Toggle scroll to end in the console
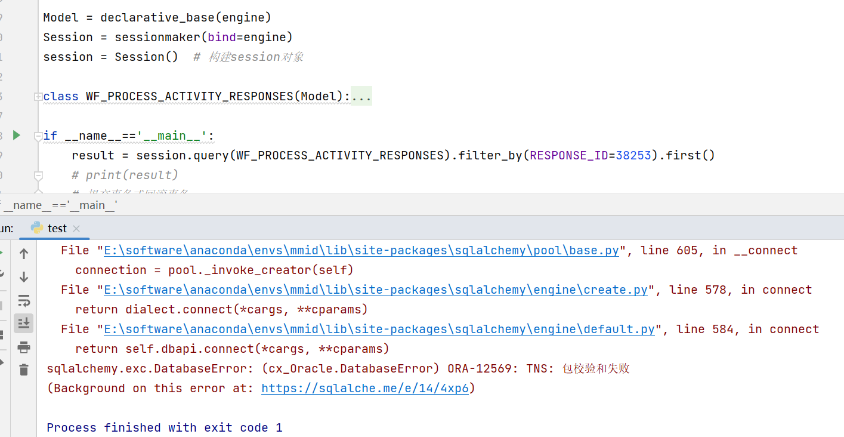Screen dimensions: 844x437 click(x=24, y=323)
